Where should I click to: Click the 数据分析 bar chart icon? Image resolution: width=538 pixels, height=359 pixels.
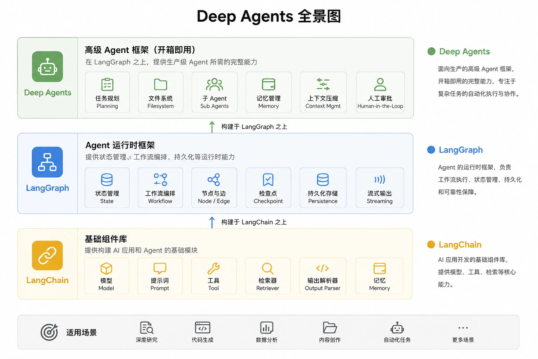point(267,328)
